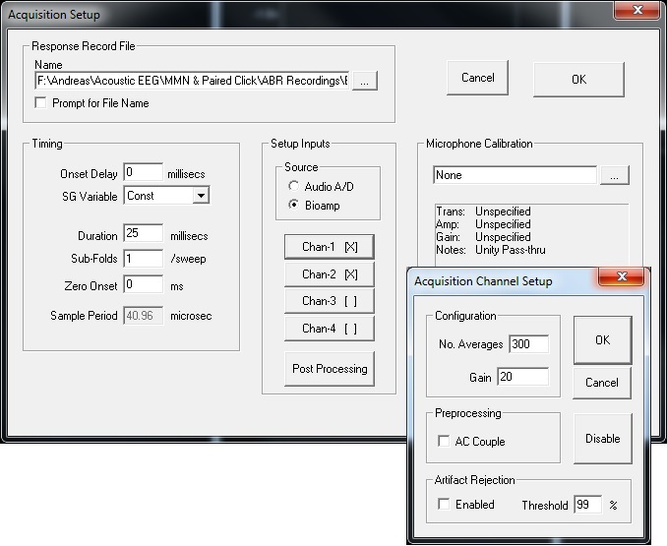Click the browse button next to file name
The width and height of the screenshot is (667, 546).
[364, 82]
